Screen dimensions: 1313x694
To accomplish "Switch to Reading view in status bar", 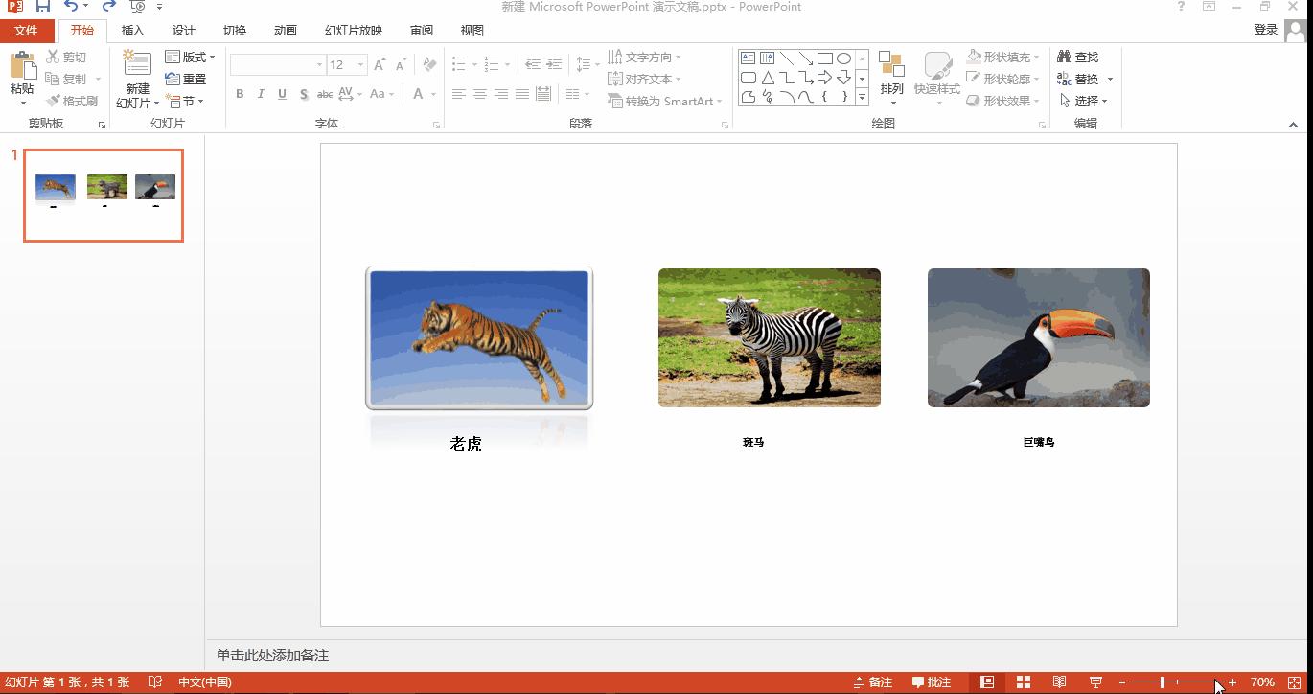I will tap(1059, 682).
